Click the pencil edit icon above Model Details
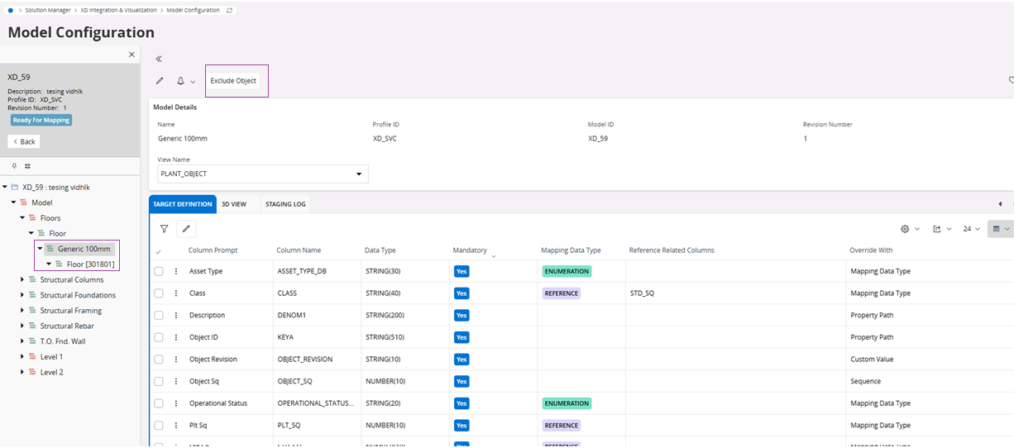Viewport: 1018px width, 448px height. pyautogui.click(x=160, y=81)
